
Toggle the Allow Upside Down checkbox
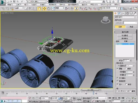[x=118, y=78]
